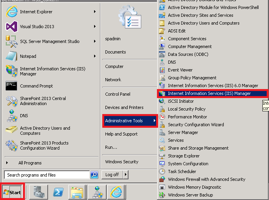Open Documents link
This screenshot has height=200, width=269.
click(116, 52)
